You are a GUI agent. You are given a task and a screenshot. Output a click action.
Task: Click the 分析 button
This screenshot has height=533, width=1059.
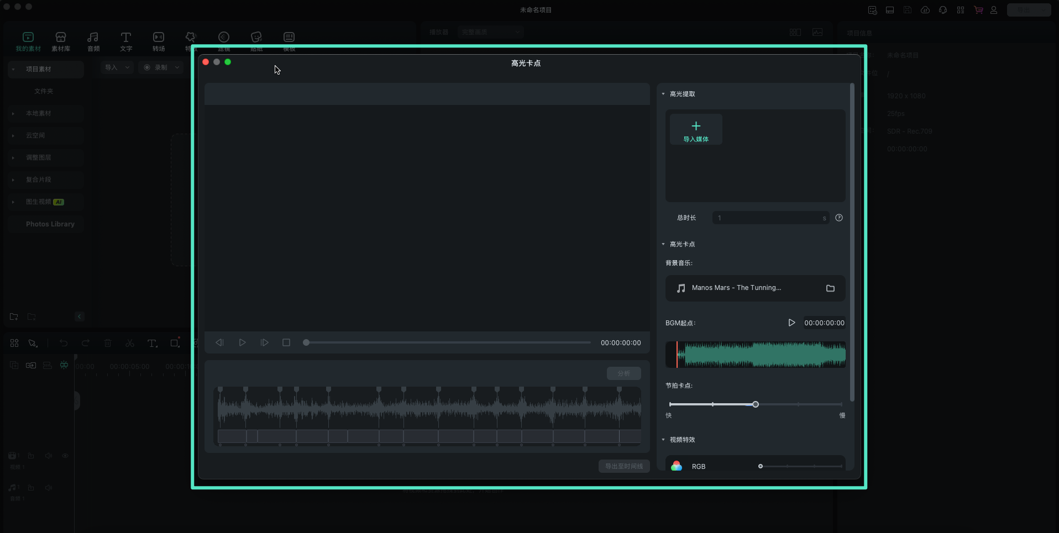[x=624, y=373]
